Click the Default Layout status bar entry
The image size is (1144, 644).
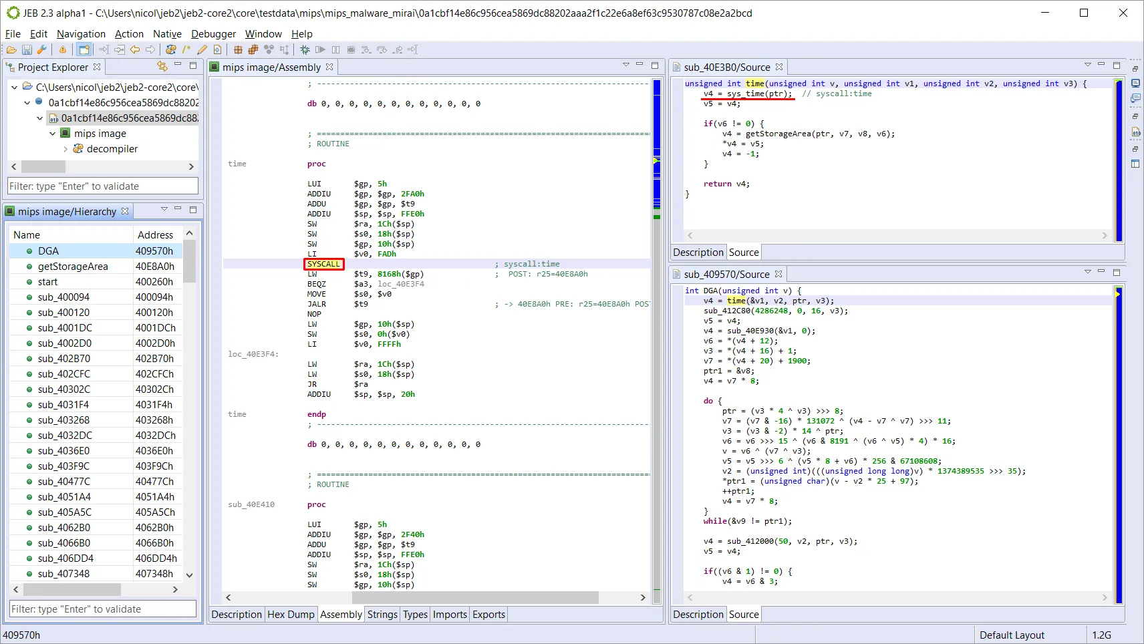(1012, 635)
